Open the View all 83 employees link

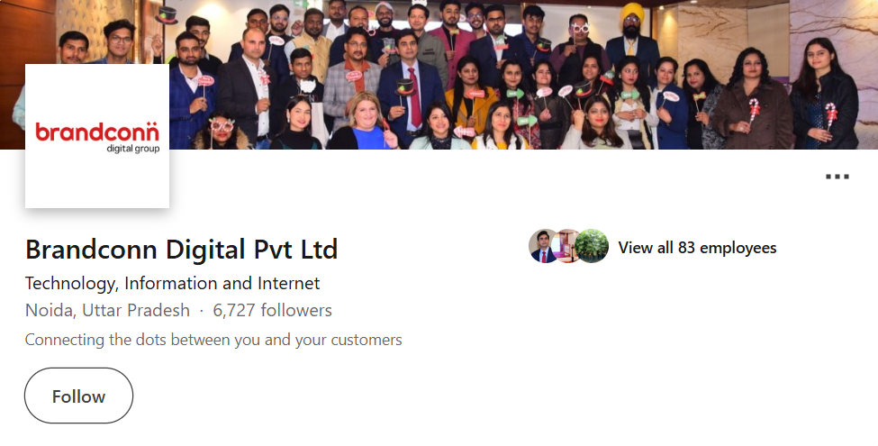coord(697,248)
